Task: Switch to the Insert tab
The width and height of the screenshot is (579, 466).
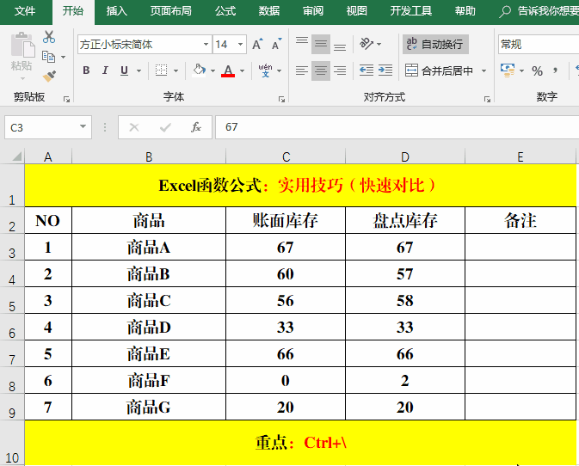Action: (x=117, y=11)
